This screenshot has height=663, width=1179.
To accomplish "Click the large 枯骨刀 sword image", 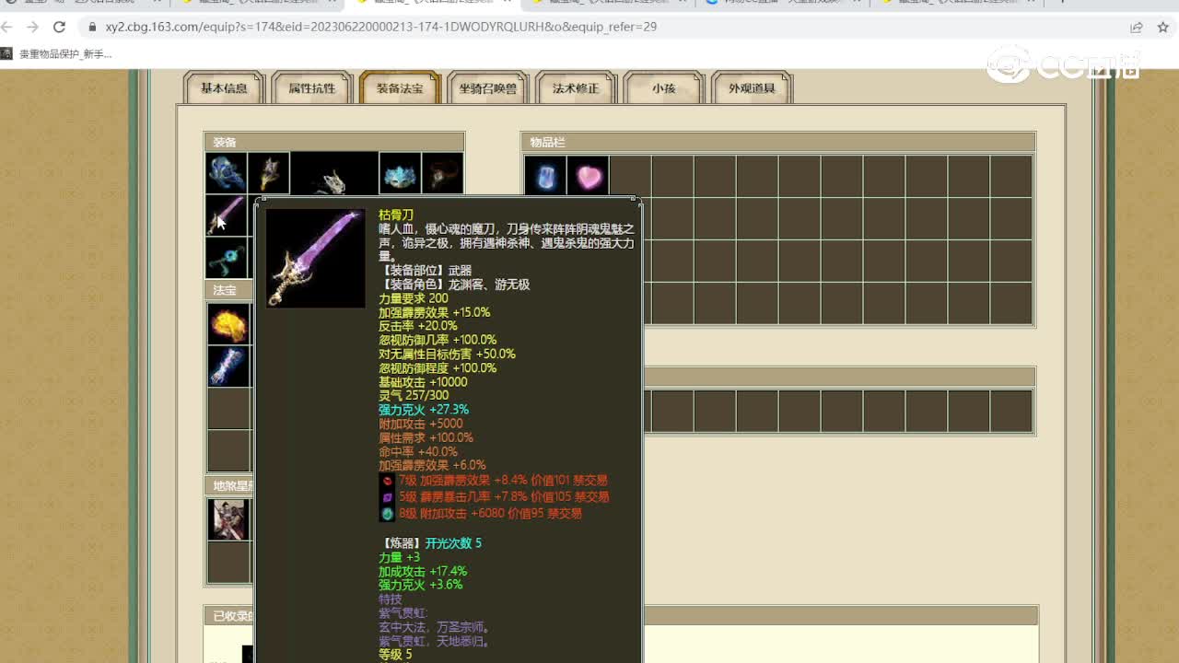I will [x=316, y=258].
